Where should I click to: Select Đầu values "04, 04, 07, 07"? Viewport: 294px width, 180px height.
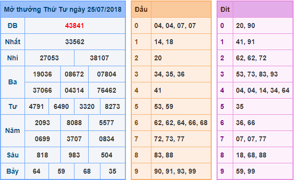[x=175, y=26]
